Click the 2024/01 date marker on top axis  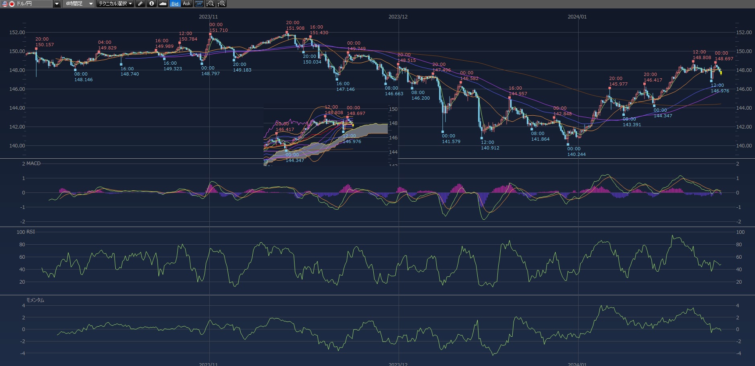(577, 17)
